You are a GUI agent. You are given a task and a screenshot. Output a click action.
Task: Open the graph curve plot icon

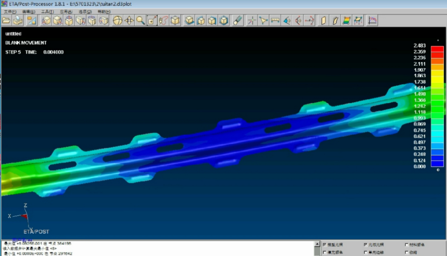[x=372, y=21]
